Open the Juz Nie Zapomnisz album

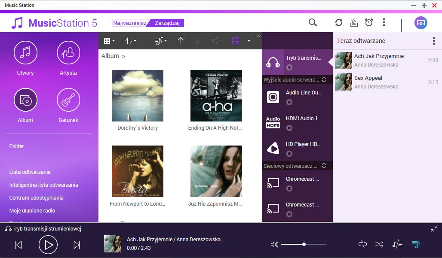[216, 171]
